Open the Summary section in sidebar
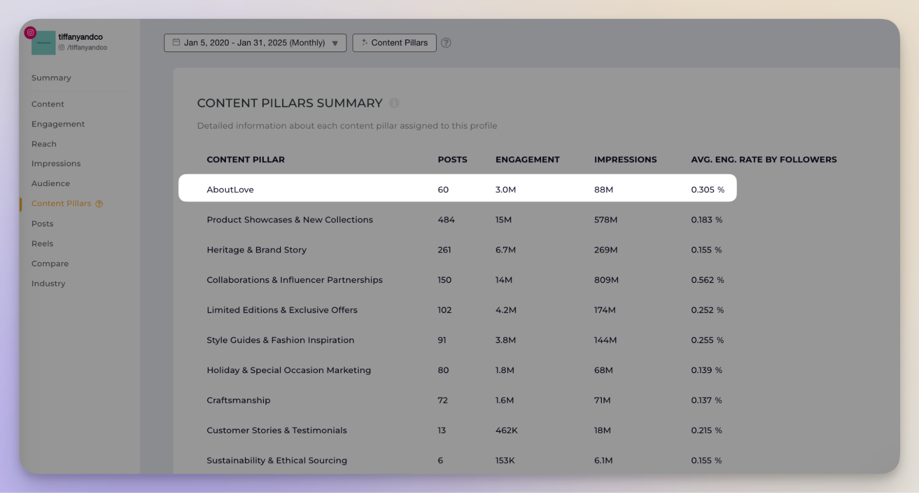Viewport: 919px width, 493px height. pos(51,78)
